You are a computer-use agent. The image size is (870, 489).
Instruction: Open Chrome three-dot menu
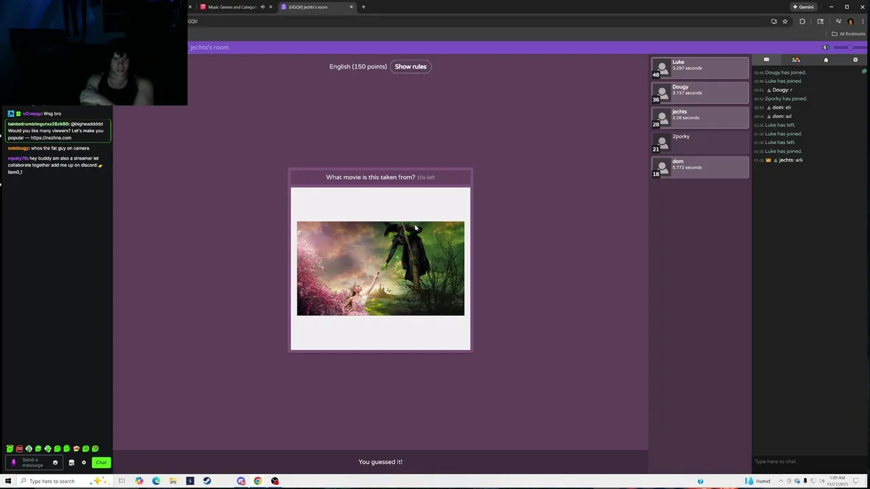click(x=862, y=21)
